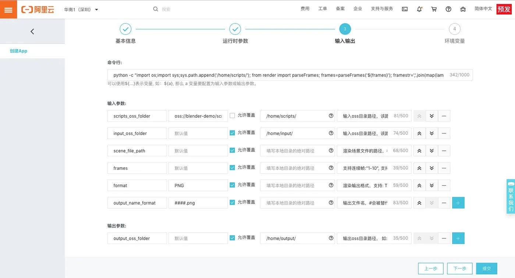Open the 华南1（深圳）region dropdown
The image size is (515, 278).
[x=81, y=10]
